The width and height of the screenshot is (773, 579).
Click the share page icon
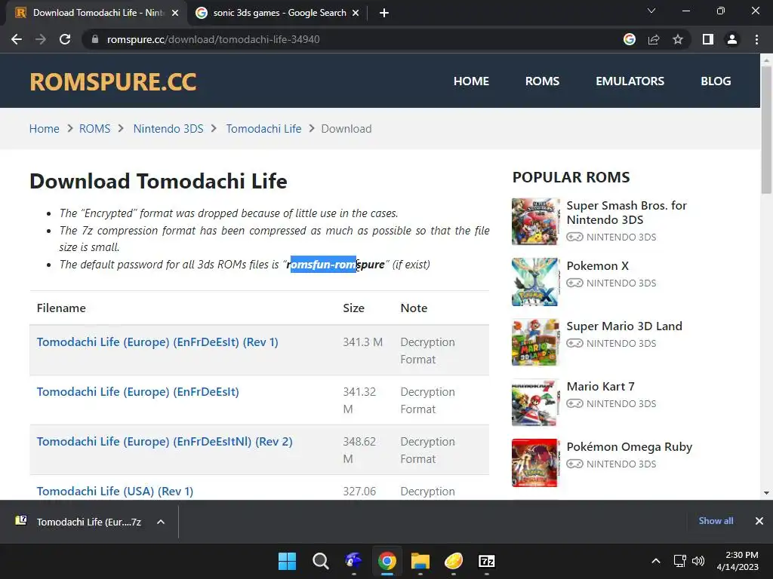(654, 39)
